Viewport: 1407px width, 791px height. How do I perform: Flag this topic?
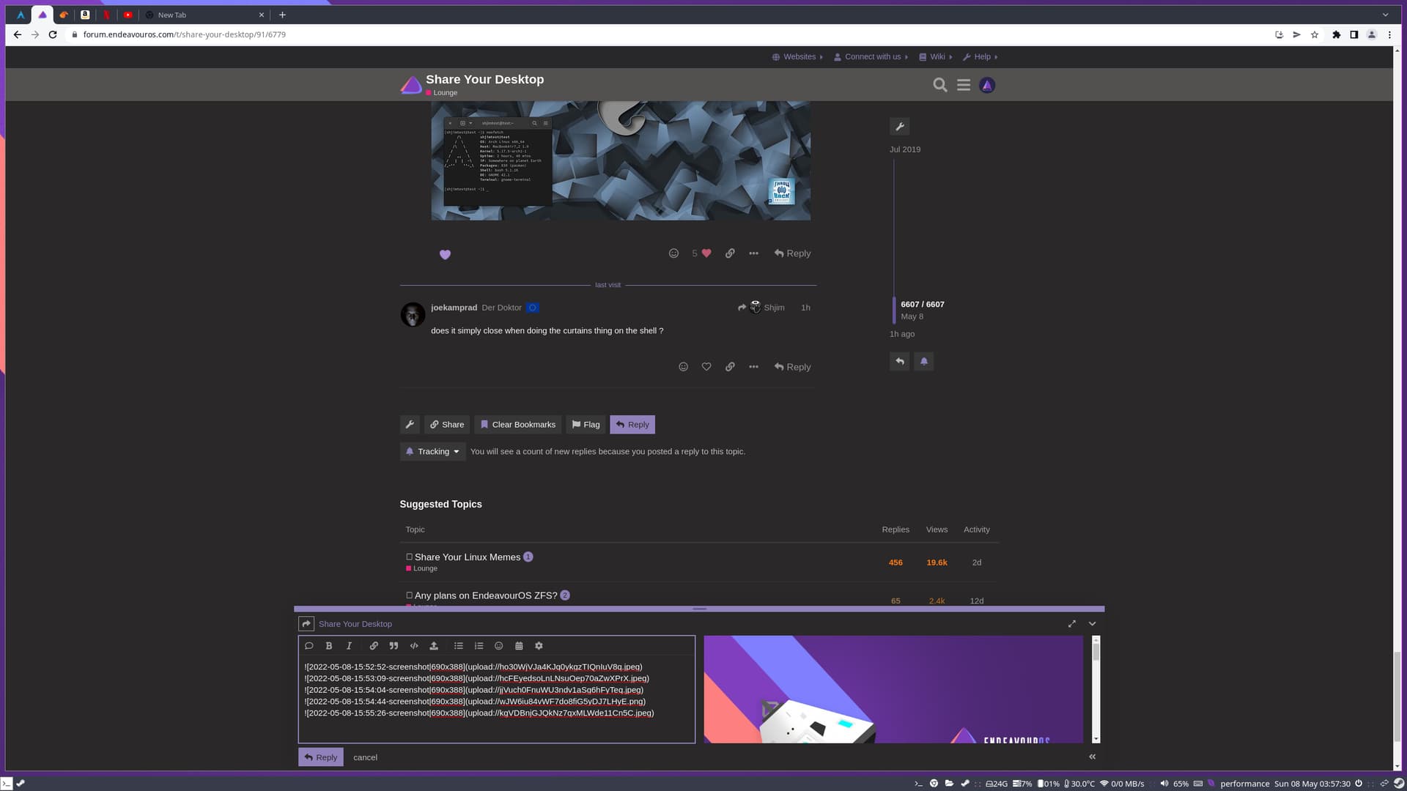(x=586, y=425)
